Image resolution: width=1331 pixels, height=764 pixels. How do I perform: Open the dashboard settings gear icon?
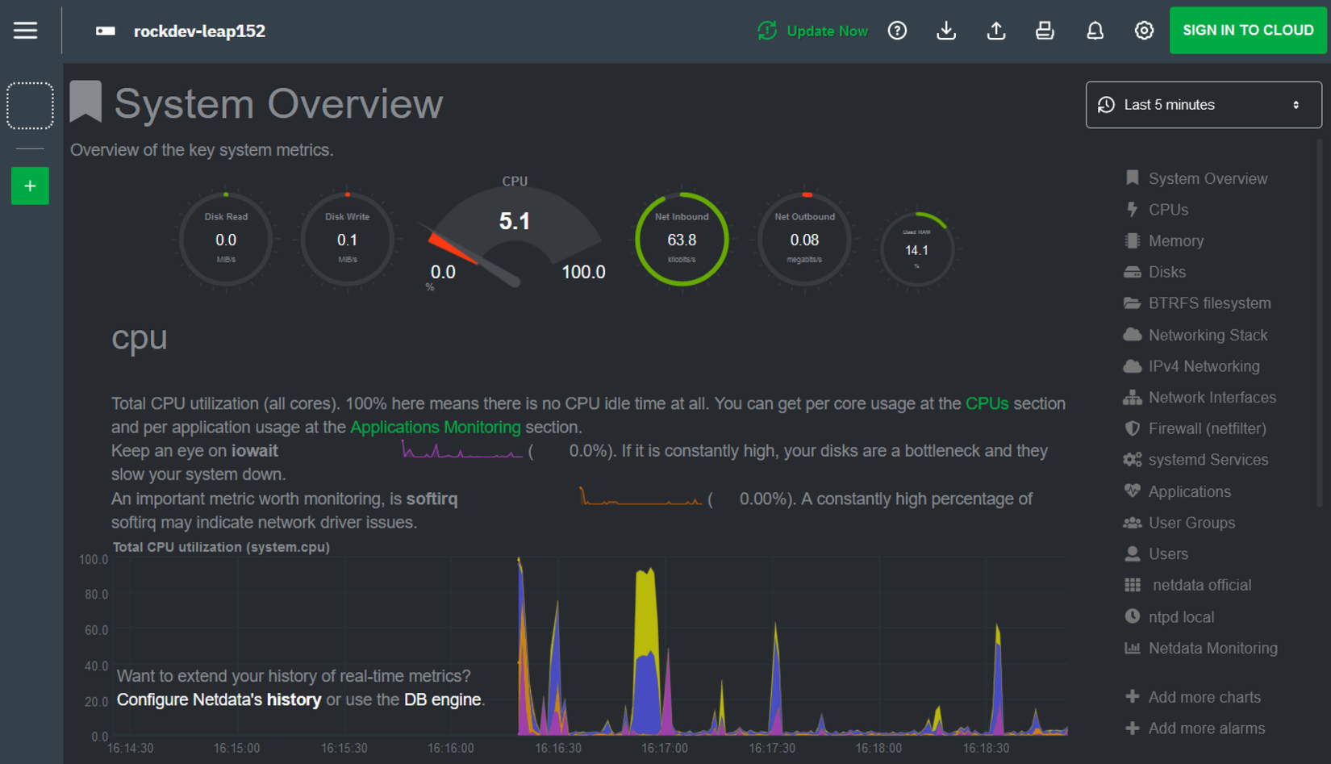tap(1144, 30)
